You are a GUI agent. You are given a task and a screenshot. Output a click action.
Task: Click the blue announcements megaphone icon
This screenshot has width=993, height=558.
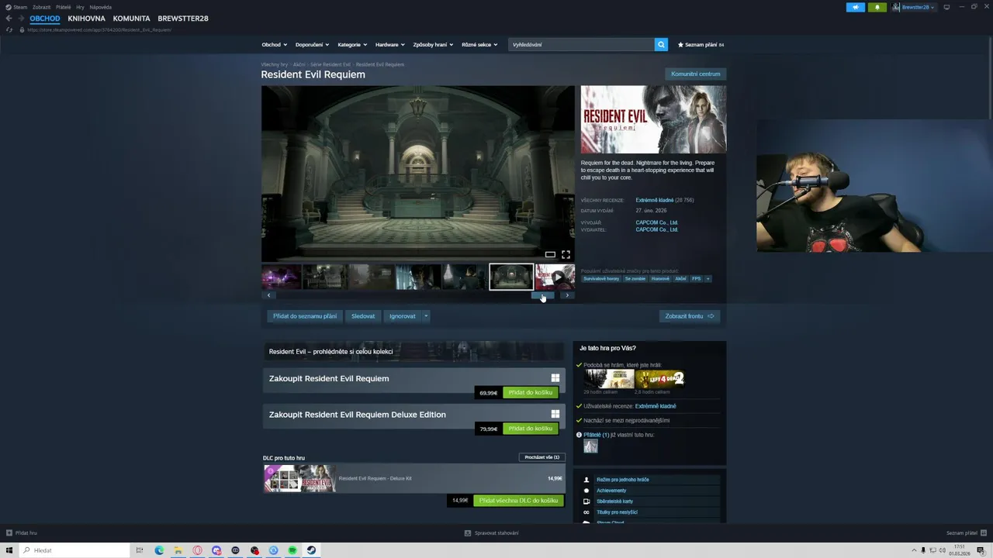856,7
